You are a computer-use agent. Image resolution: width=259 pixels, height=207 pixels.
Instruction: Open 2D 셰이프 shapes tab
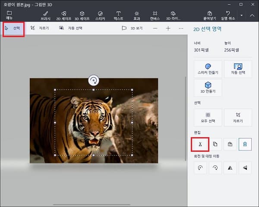coord(64,16)
